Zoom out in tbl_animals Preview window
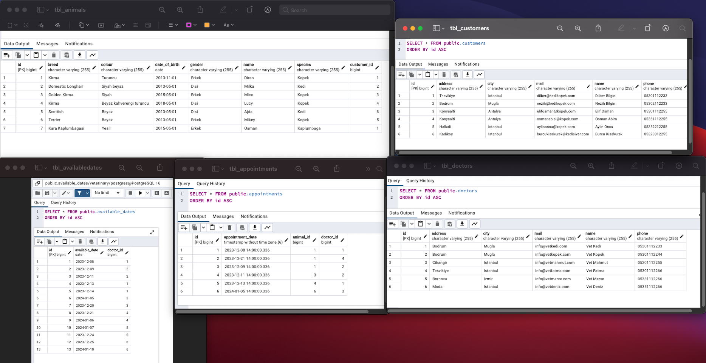The height and width of the screenshot is (363, 706). pyautogui.click(x=162, y=10)
